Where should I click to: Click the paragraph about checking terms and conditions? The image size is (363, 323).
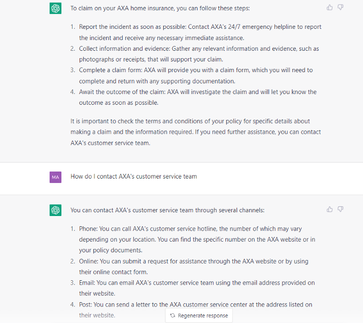[x=195, y=132]
